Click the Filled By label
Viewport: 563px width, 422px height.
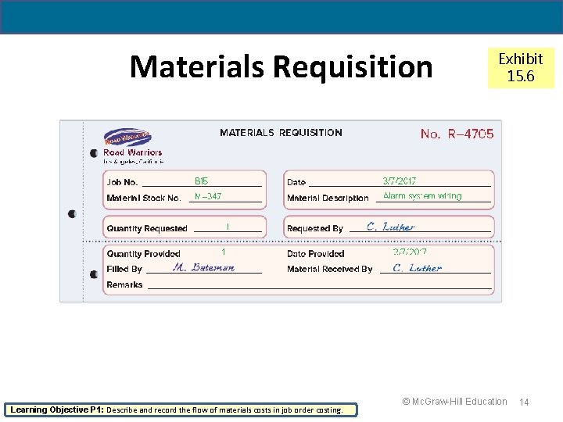(x=124, y=269)
